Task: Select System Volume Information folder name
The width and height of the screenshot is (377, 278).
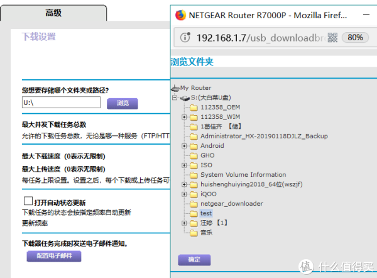Action: pyautogui.click(x=243, y=174)
